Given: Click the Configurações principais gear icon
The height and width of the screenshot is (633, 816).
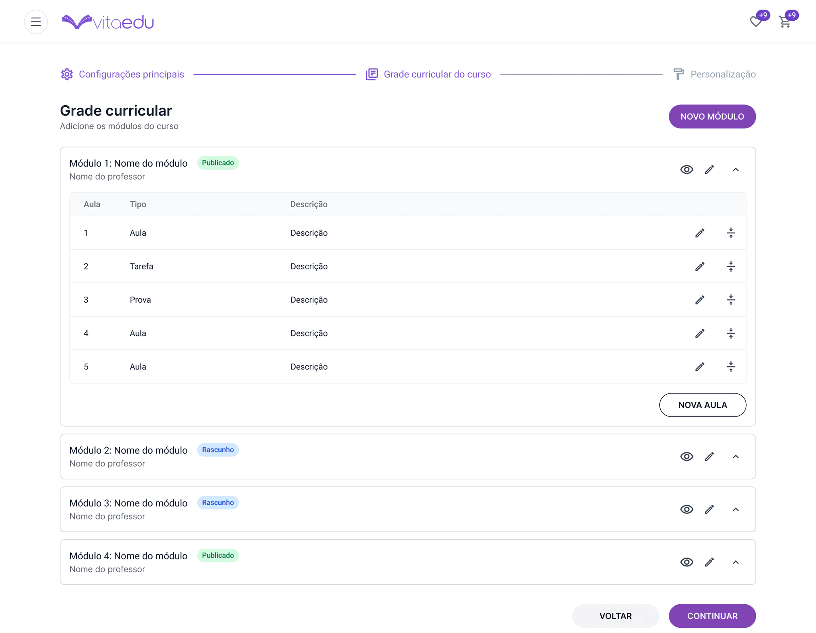Looking at the screenshot, I should click(x=67, y=74).
